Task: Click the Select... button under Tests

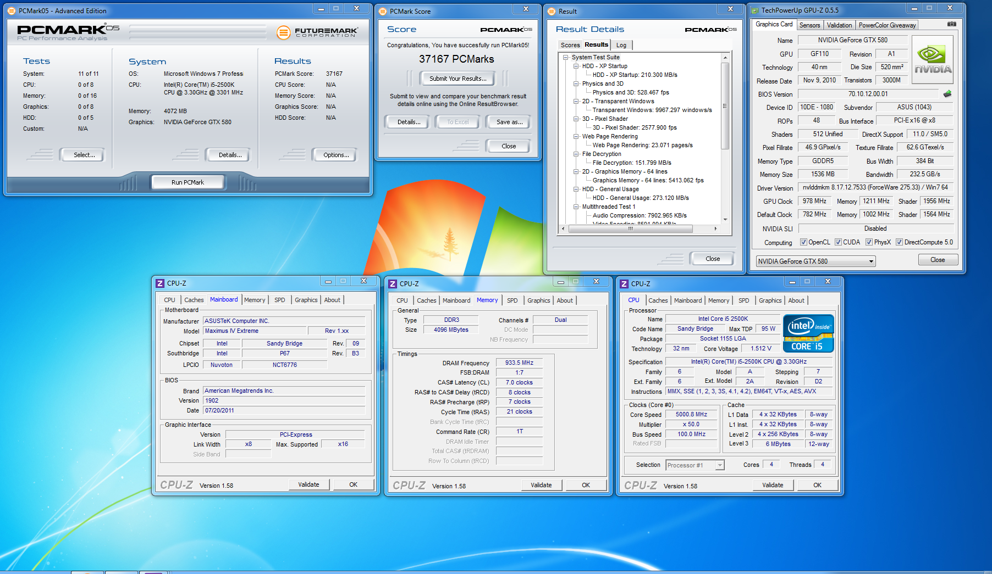Action: 84,155
